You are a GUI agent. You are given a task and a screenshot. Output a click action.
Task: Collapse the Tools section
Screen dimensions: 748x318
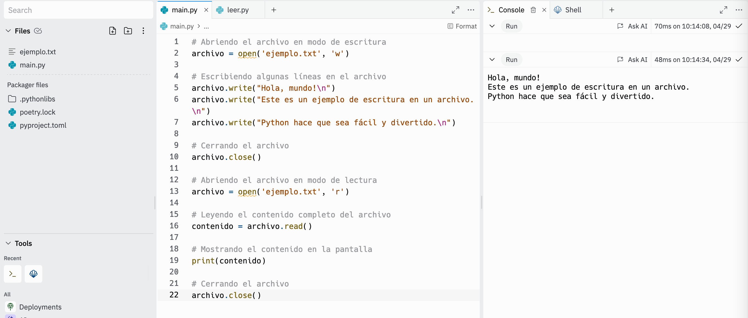tap(8, 243)
